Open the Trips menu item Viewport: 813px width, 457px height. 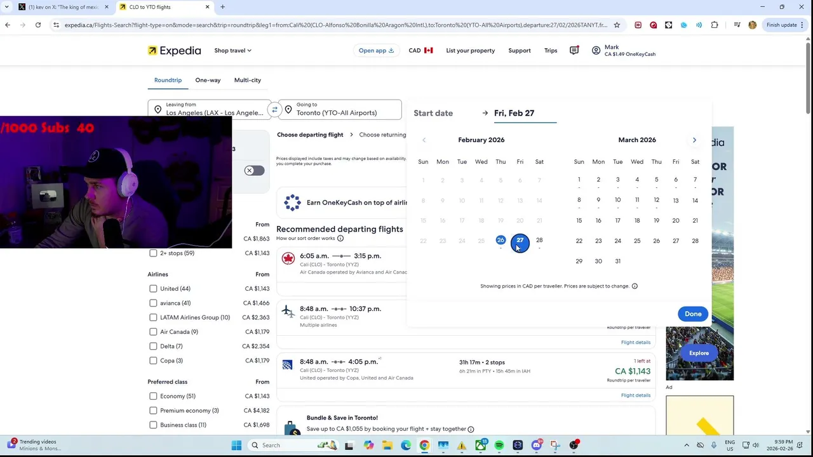tap(551, 51)
